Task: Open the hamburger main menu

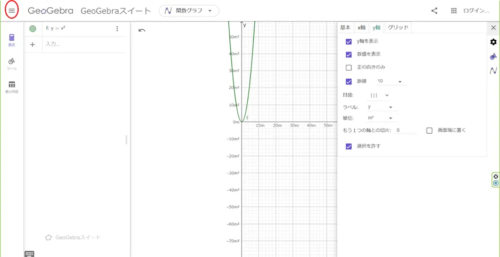Action: coord(12,11)
